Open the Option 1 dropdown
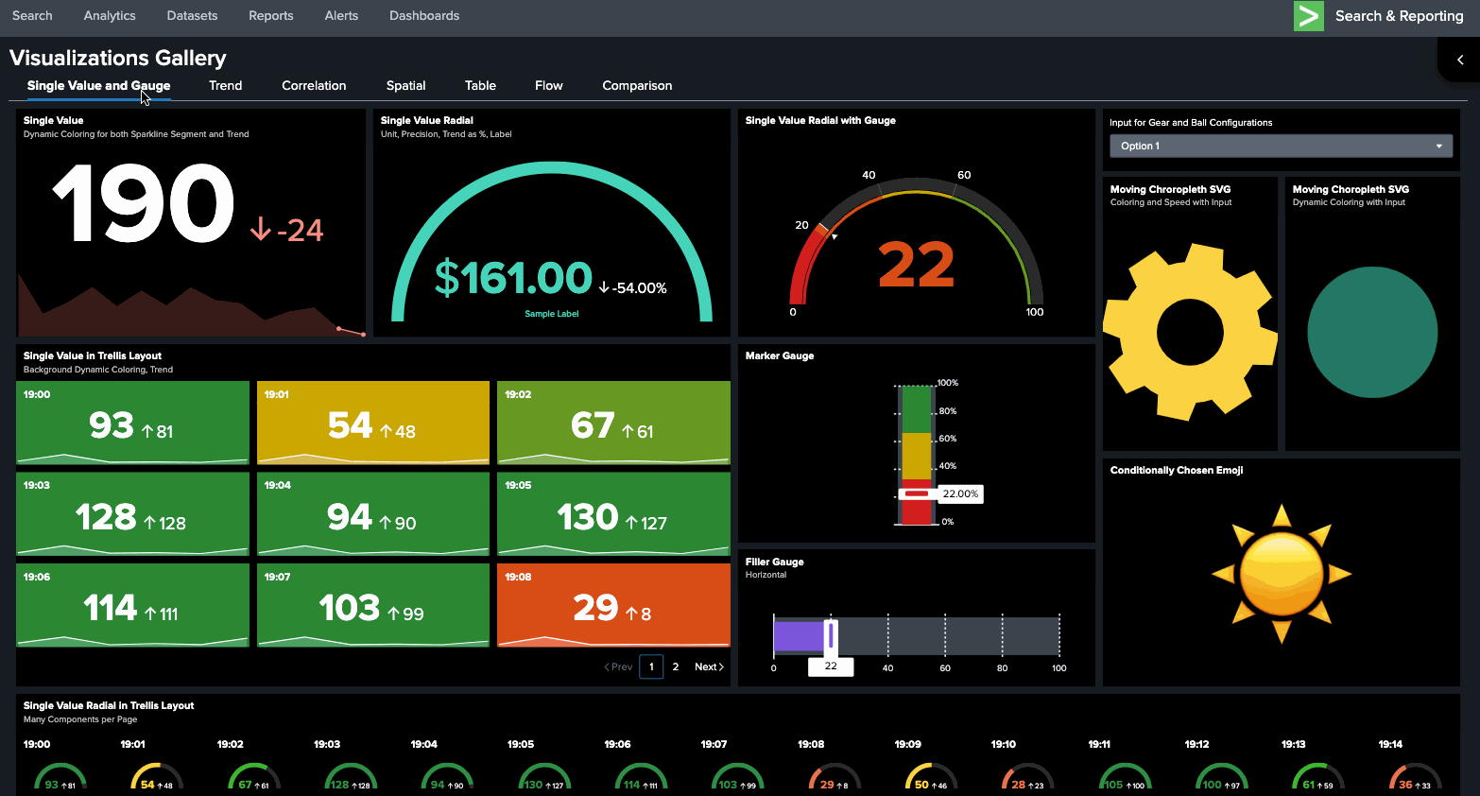Viewport: 1480px width, 796px height. click(x=1281, y=146)
